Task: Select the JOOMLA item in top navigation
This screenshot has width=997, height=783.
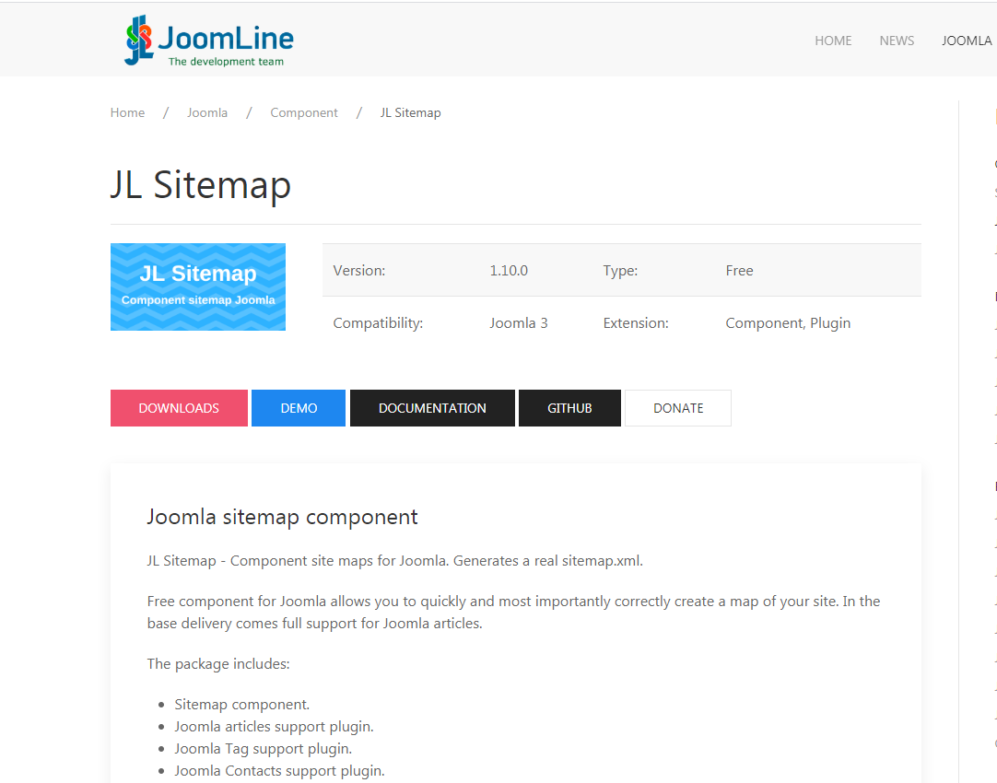Action: coord(967,41)
